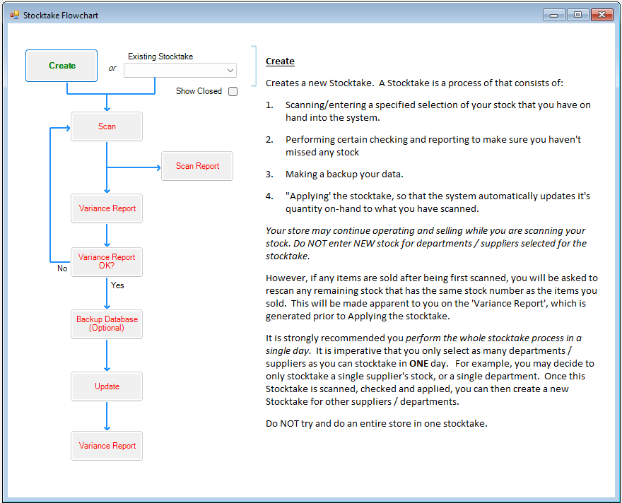The image size is (622, 503).
Task: Click the Variance Report OK? decision box
Action: [106, 261]
